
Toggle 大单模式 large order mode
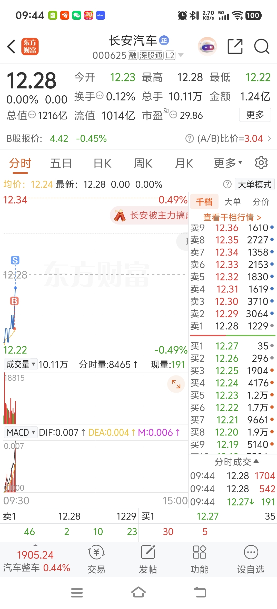pos(254,184)
